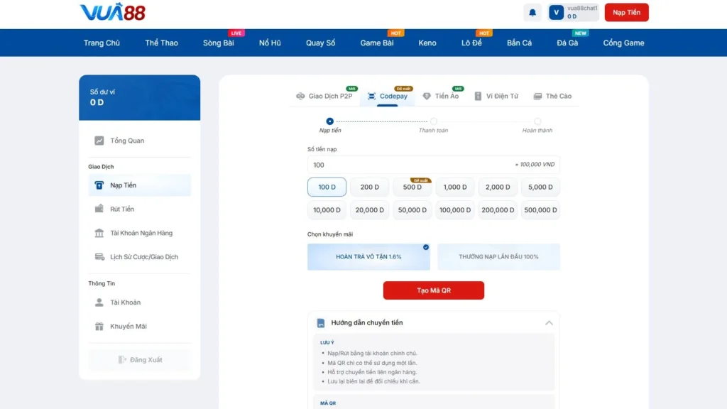Open Khuyến Mãi promotions in sidebar
The image size is (727, 409).
click(128, 327)
